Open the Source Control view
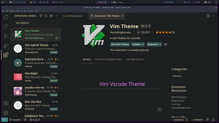The width and height of the screenshot is (219, 123). pyautogui.click(x=6, y=36)
